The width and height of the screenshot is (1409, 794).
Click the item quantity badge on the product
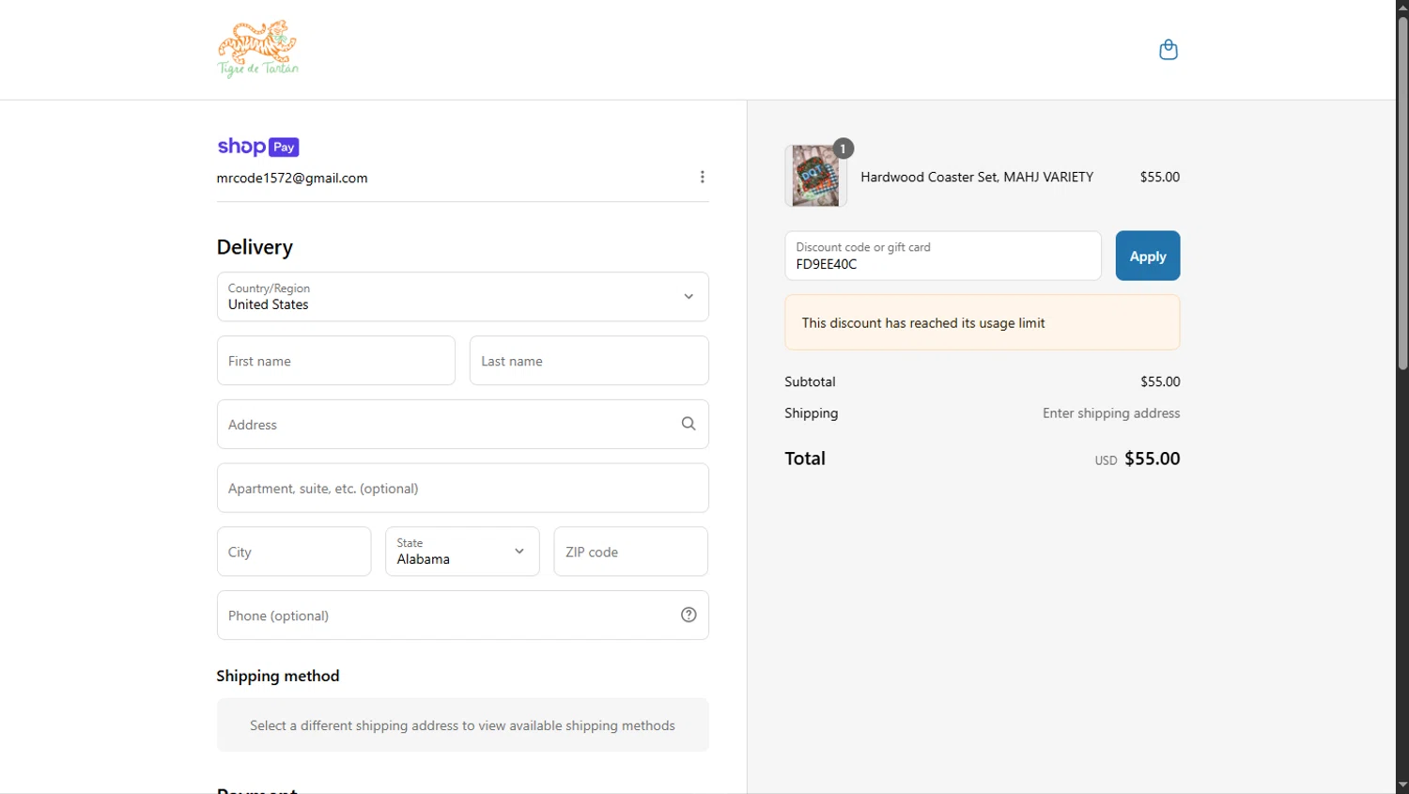tap(843, 148)
